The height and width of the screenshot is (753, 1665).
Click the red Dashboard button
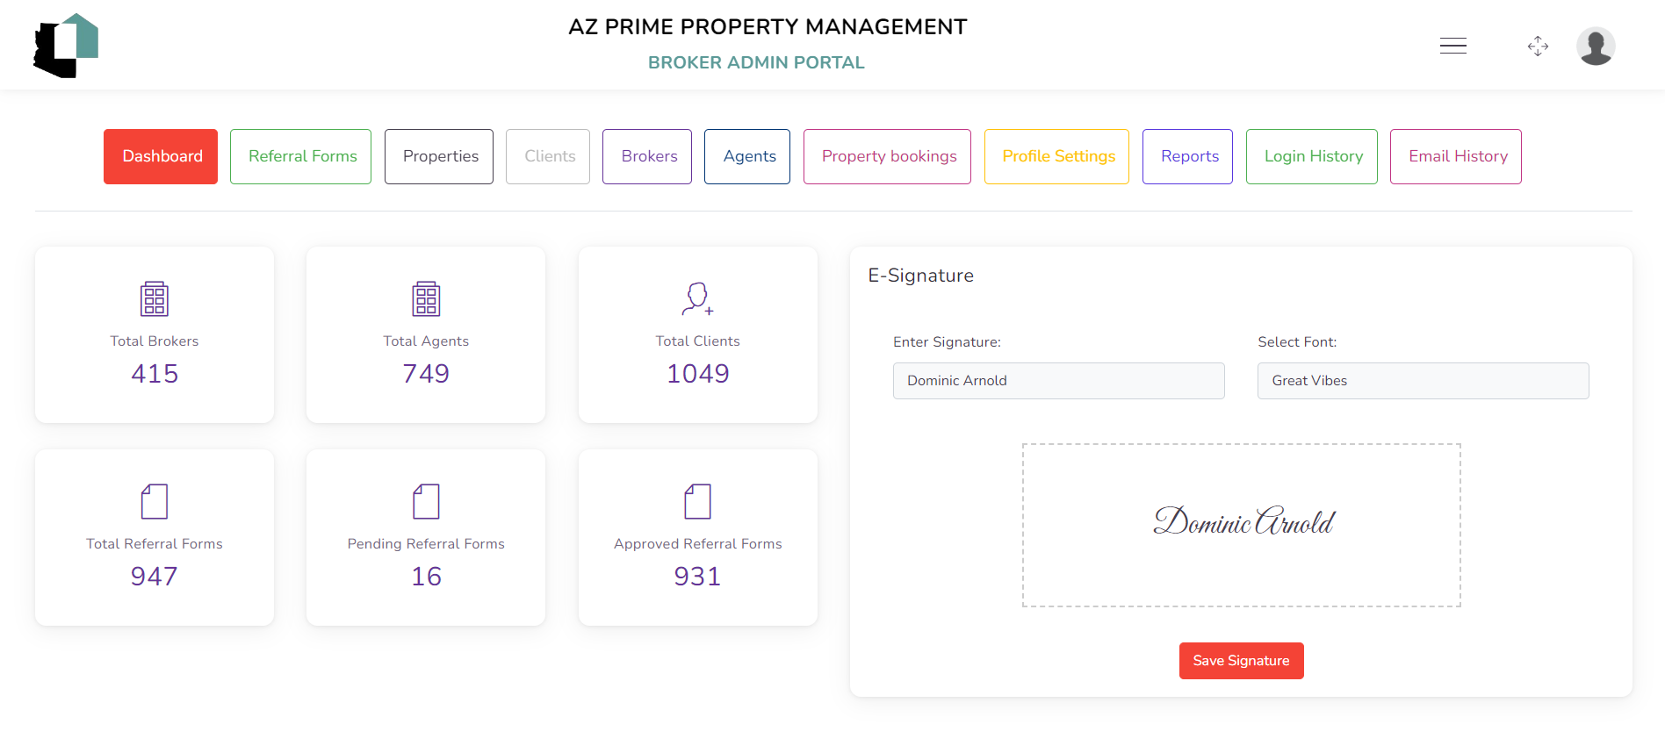(161, 156)
